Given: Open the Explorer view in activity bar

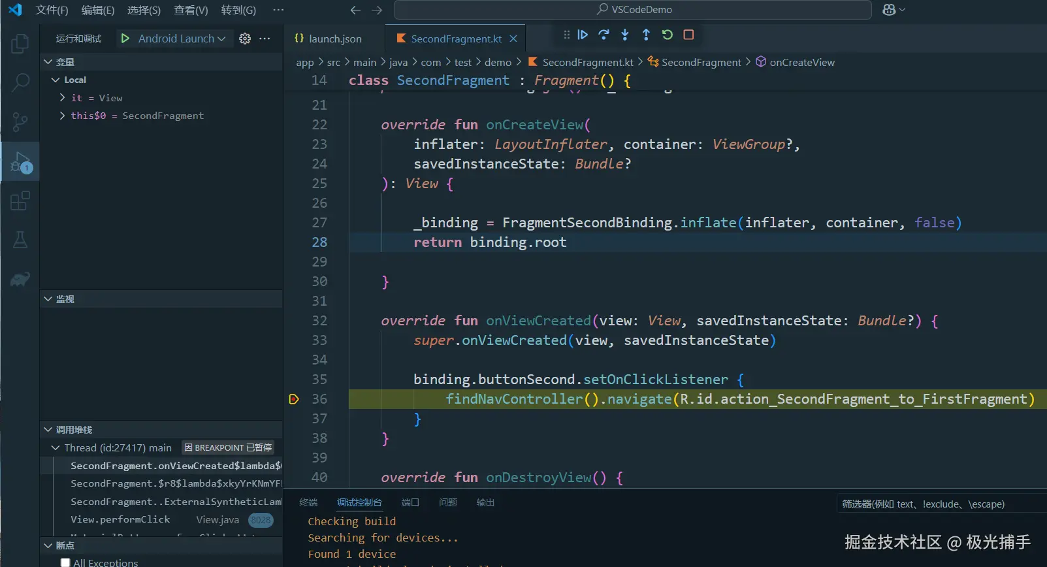Looking at the screenshot, I should [x=20, y=44].
